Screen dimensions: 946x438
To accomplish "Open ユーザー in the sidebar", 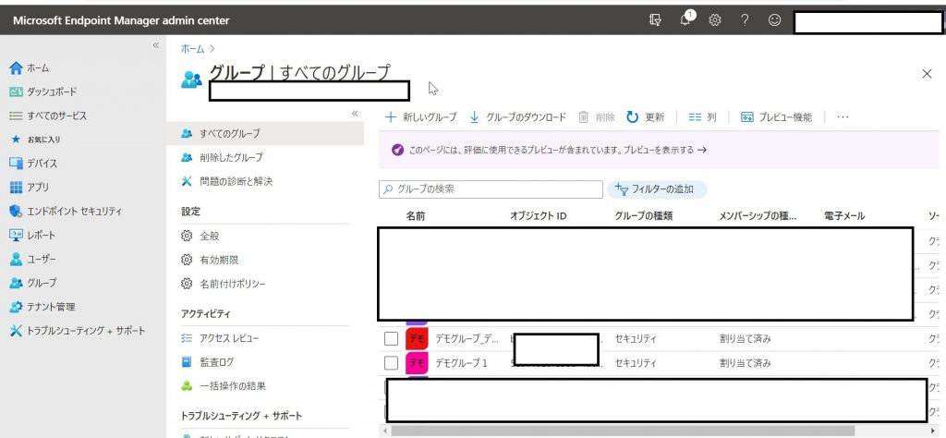I will coord(33,259).
